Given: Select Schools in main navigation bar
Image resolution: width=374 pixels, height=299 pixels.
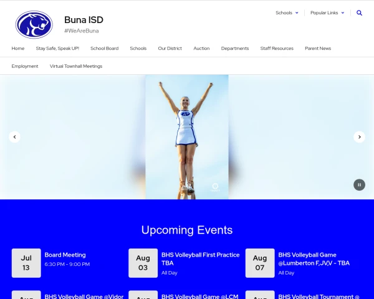Looking at the screenshot, I should pyautogui.click(x=138, y=49).
